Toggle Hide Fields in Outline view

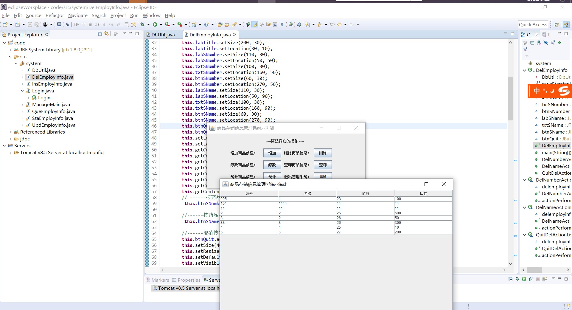coord(546,43)
